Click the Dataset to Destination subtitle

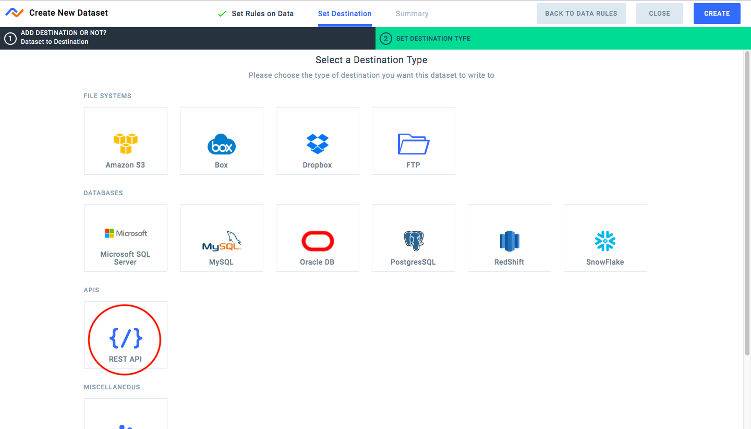click(55, 42)
